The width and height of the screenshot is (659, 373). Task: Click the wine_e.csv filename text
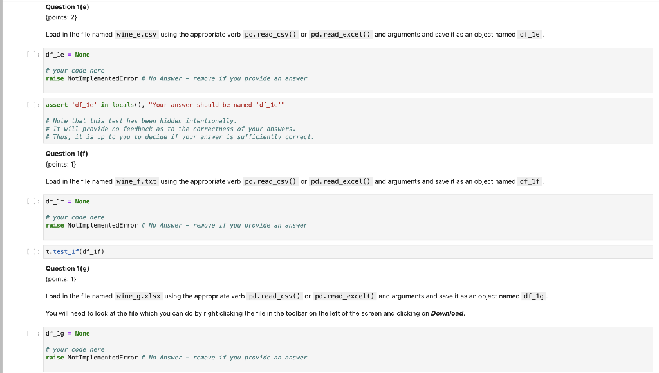[x=136, y=35]
